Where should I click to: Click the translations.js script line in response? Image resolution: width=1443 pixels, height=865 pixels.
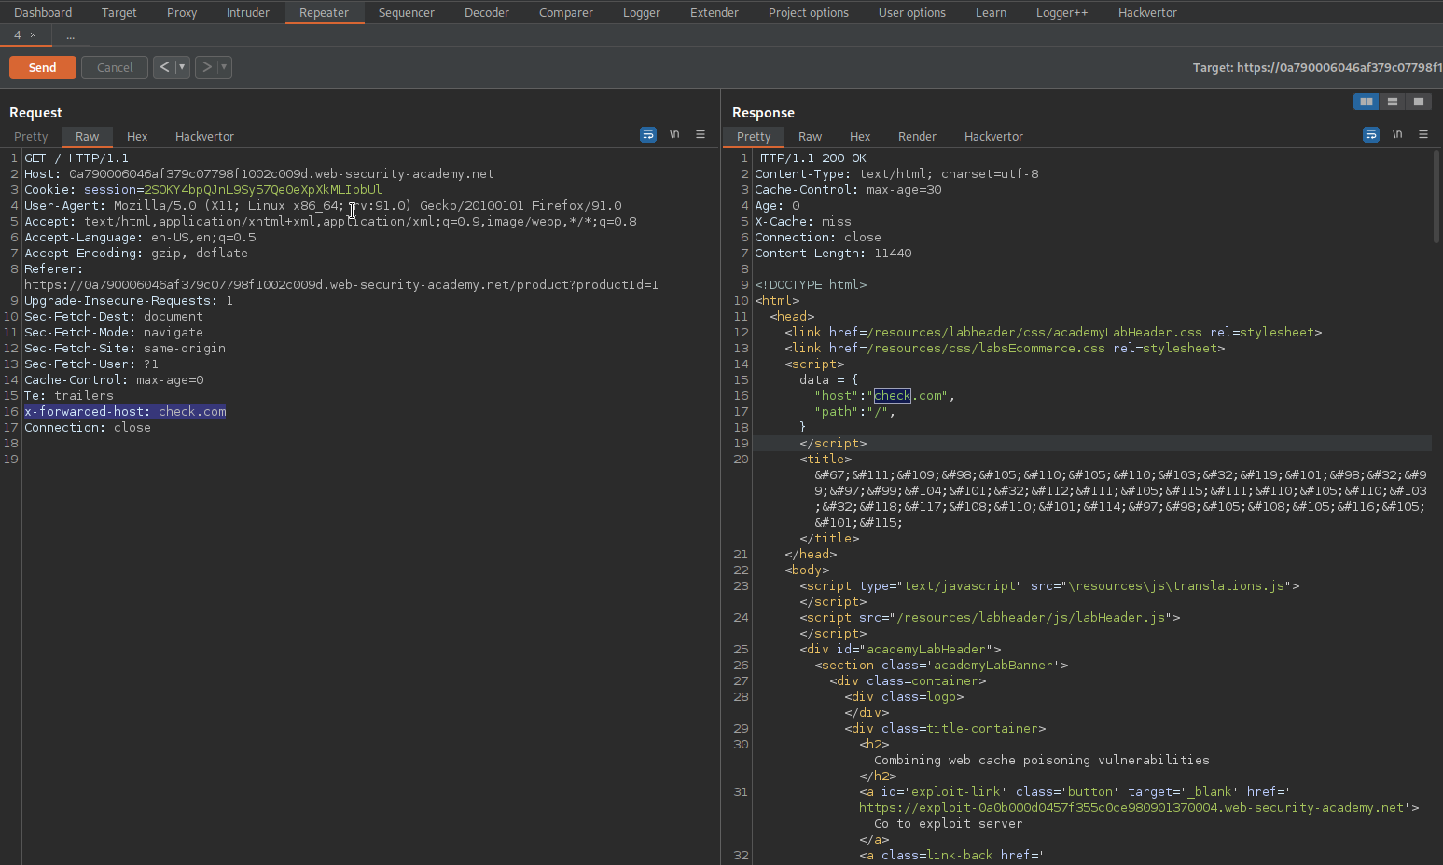pos(1049,586)
